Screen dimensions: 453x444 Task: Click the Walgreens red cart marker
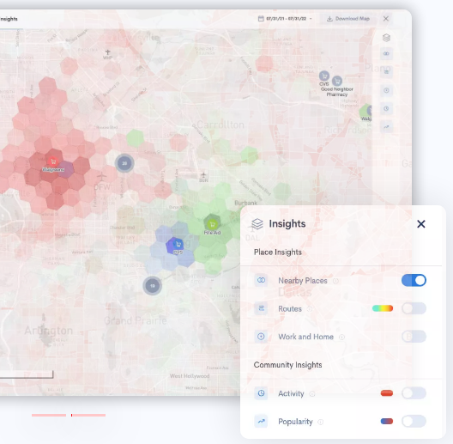point(53,161)
